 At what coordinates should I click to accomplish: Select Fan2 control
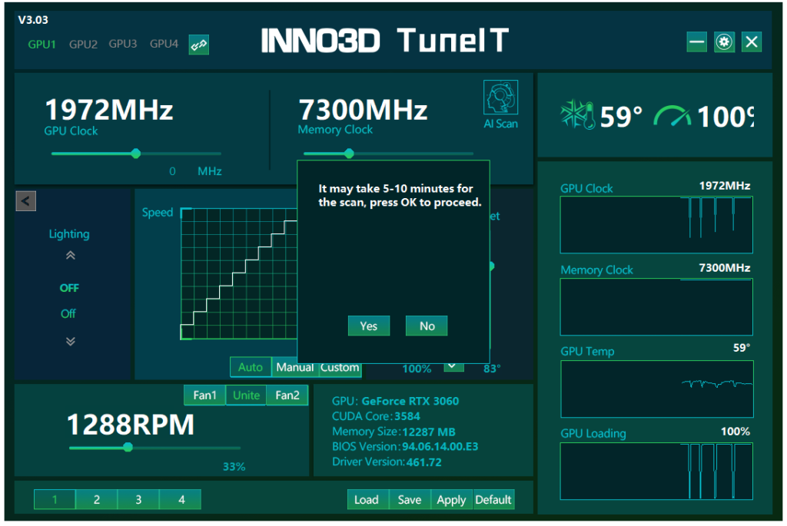point(287,395)
